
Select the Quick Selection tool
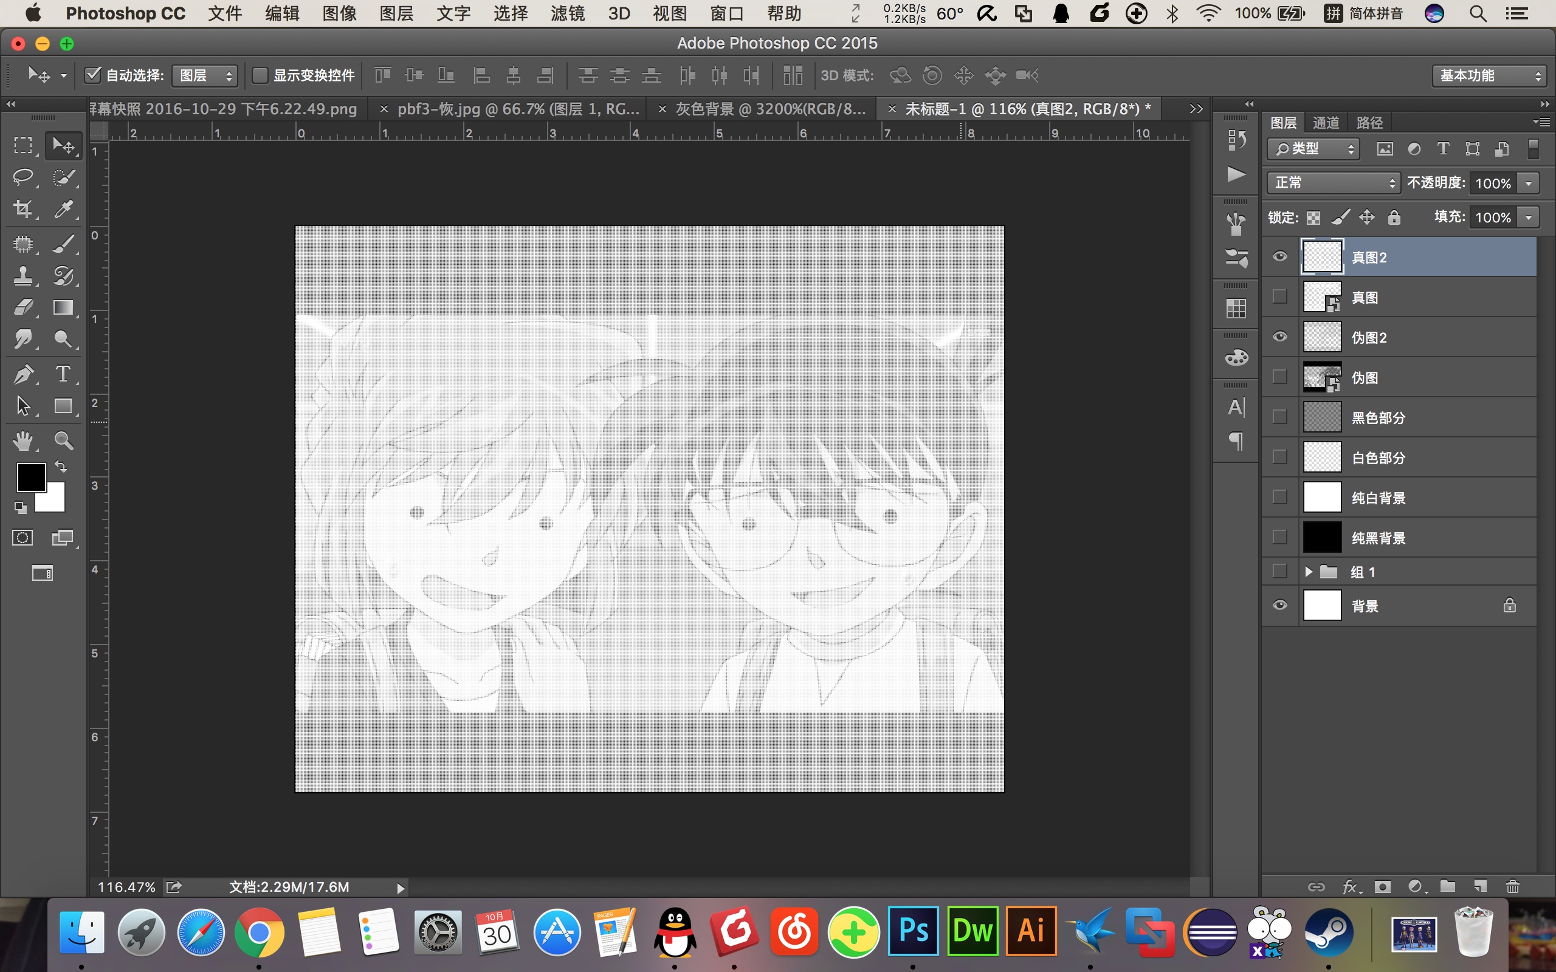(x=63, y=177)
